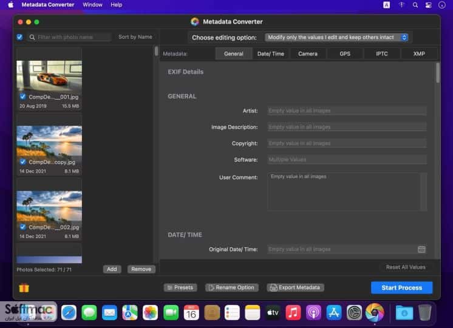The width and height of the screenshot is (453, 328).
Task: Open Contacts from the dock
Action: click(x=212, y=312)
